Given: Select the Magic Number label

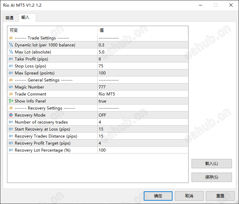Looking at the screenshot, I should click(x=29, y=87).
